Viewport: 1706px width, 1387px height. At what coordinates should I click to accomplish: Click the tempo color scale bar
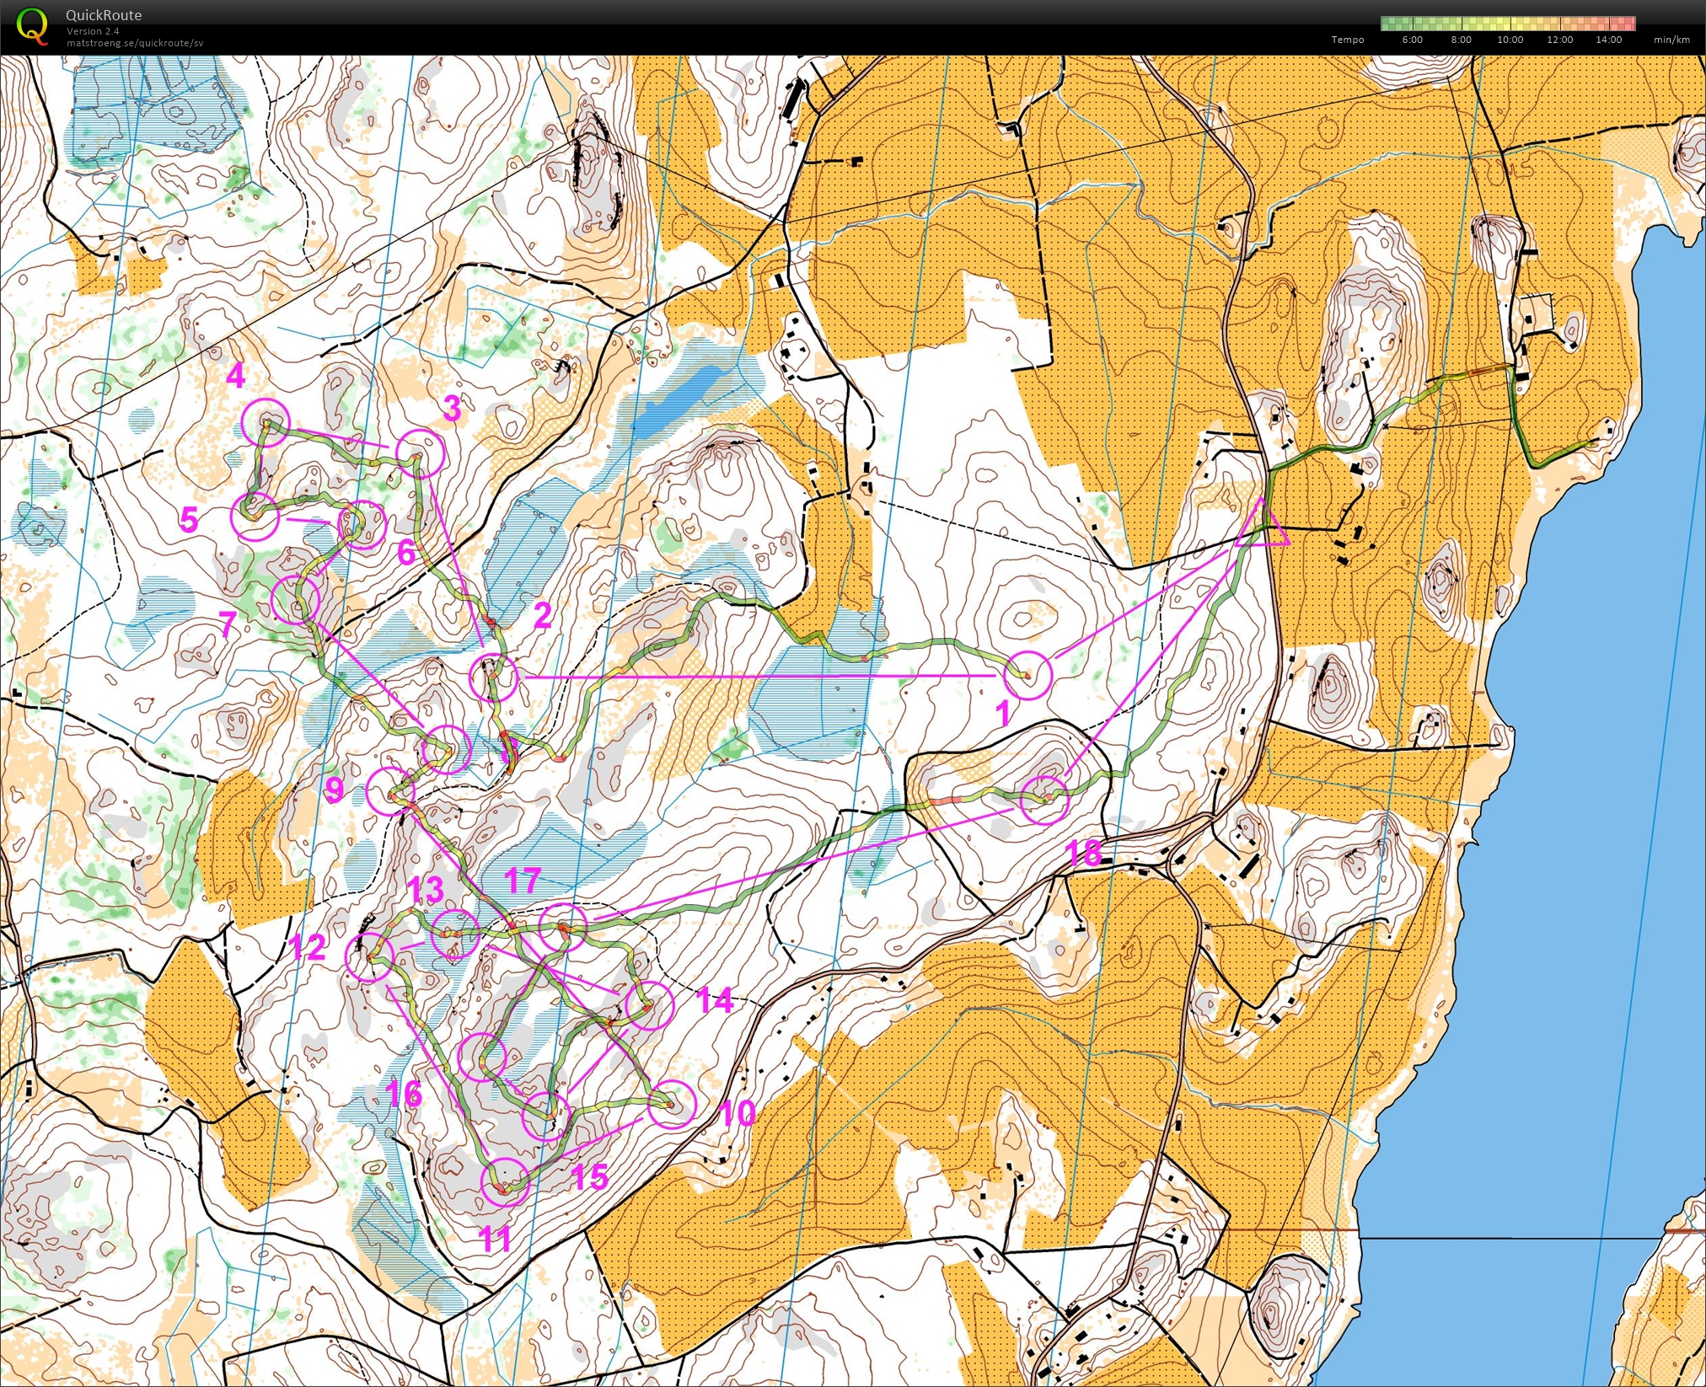1508,24
